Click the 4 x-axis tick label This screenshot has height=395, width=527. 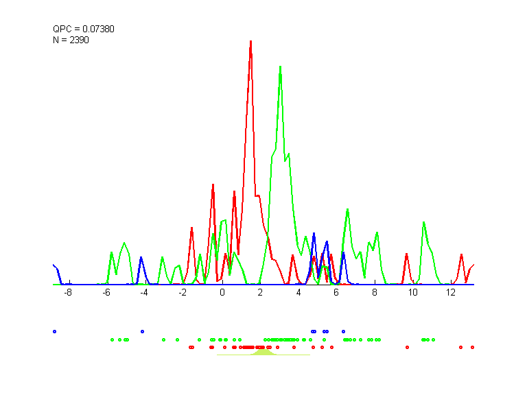(x=298, y=293)
